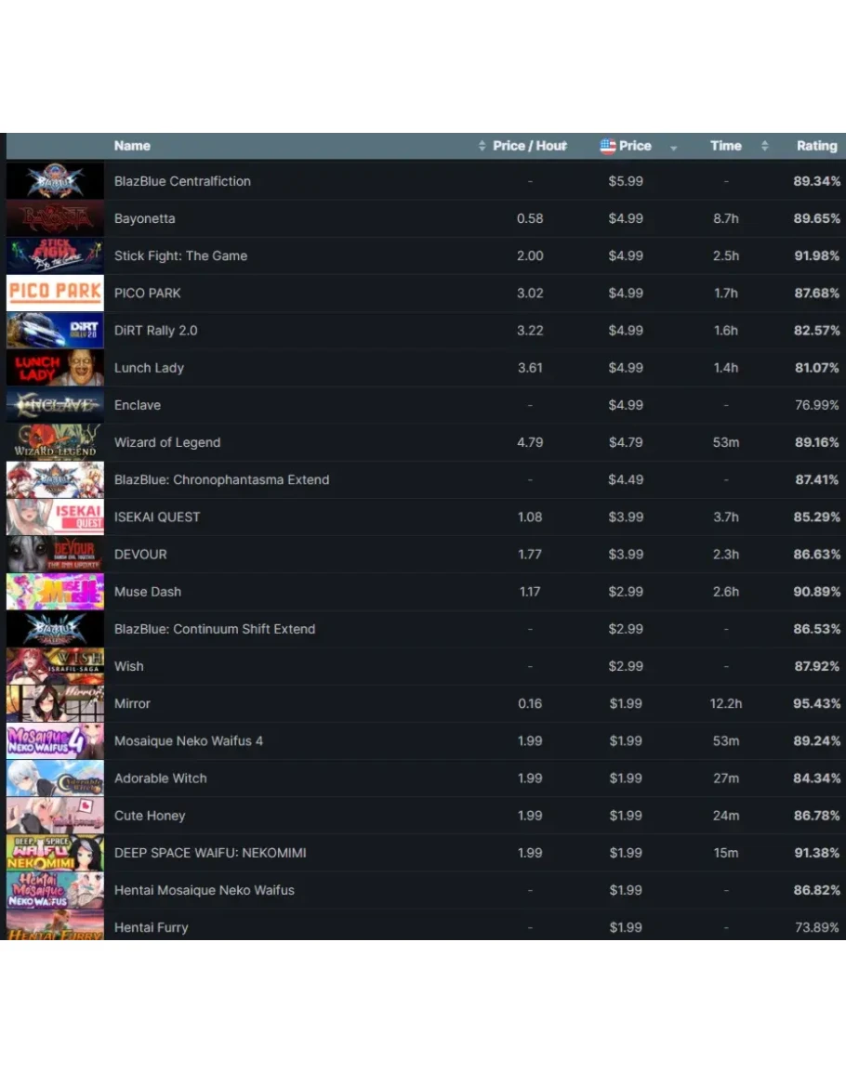This screenshot has width=846, height=1073.
Task: Click the DEVOUR game thumbnail
Action: click(x=56, y=555)
